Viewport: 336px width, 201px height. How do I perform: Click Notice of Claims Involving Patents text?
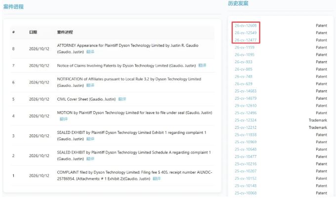(126, 66)
